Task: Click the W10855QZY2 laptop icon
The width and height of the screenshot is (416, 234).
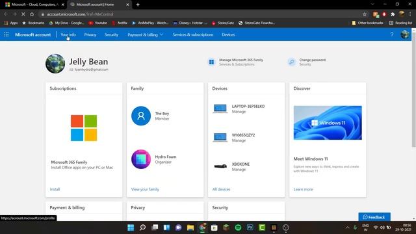Action: [x=220, y=137]
